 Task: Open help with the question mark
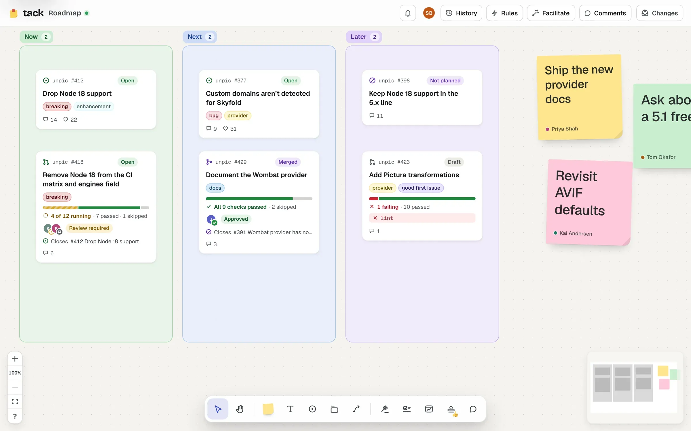click(15, 416)
